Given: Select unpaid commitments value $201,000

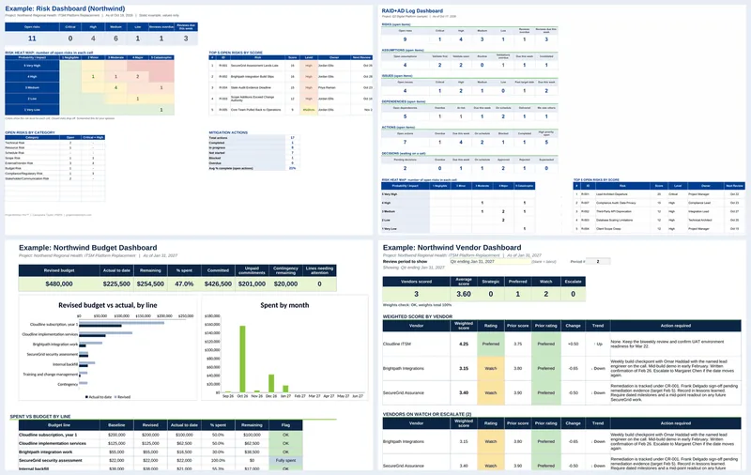Looking at the screenshot, I should [x=252, y=283].
